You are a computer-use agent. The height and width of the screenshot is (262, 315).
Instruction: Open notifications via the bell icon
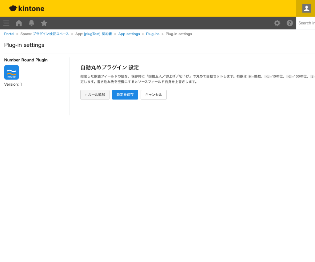click(x=31, y=23)
